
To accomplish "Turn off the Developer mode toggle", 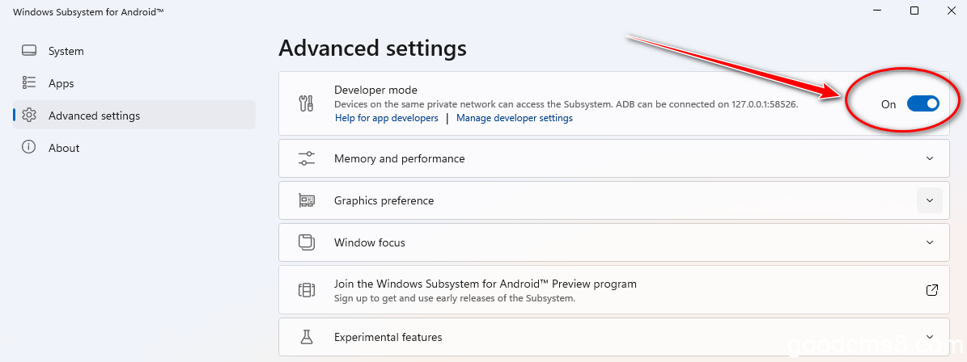I will coord(922,104).
